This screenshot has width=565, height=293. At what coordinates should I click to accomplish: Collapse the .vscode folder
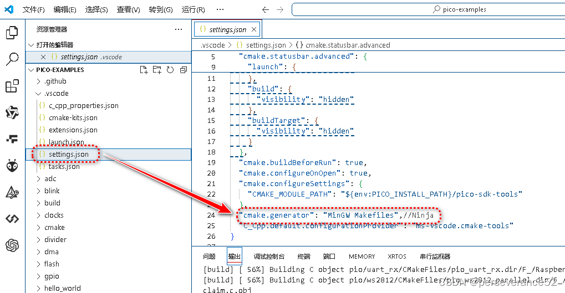coord(39,94)
